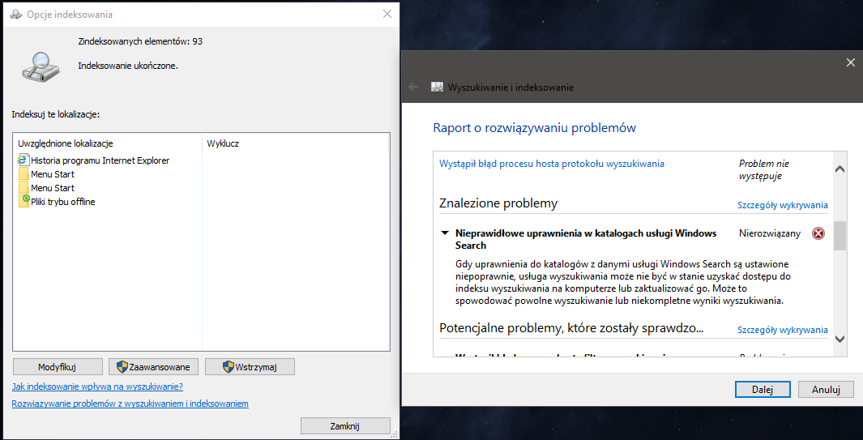Click the shield icon on the Zaawansowane button
Viewport: 863px width, 440px height.
click(x=122, y=367)
